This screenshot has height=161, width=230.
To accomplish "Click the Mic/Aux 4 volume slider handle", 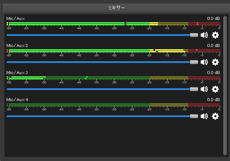I will (x=194, y=116).
